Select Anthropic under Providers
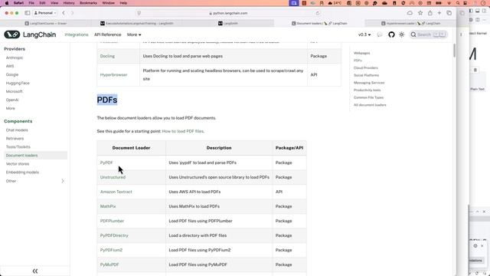Image resolution: width=490 pixels, height=276 pixels. click(x=15, y=58)
